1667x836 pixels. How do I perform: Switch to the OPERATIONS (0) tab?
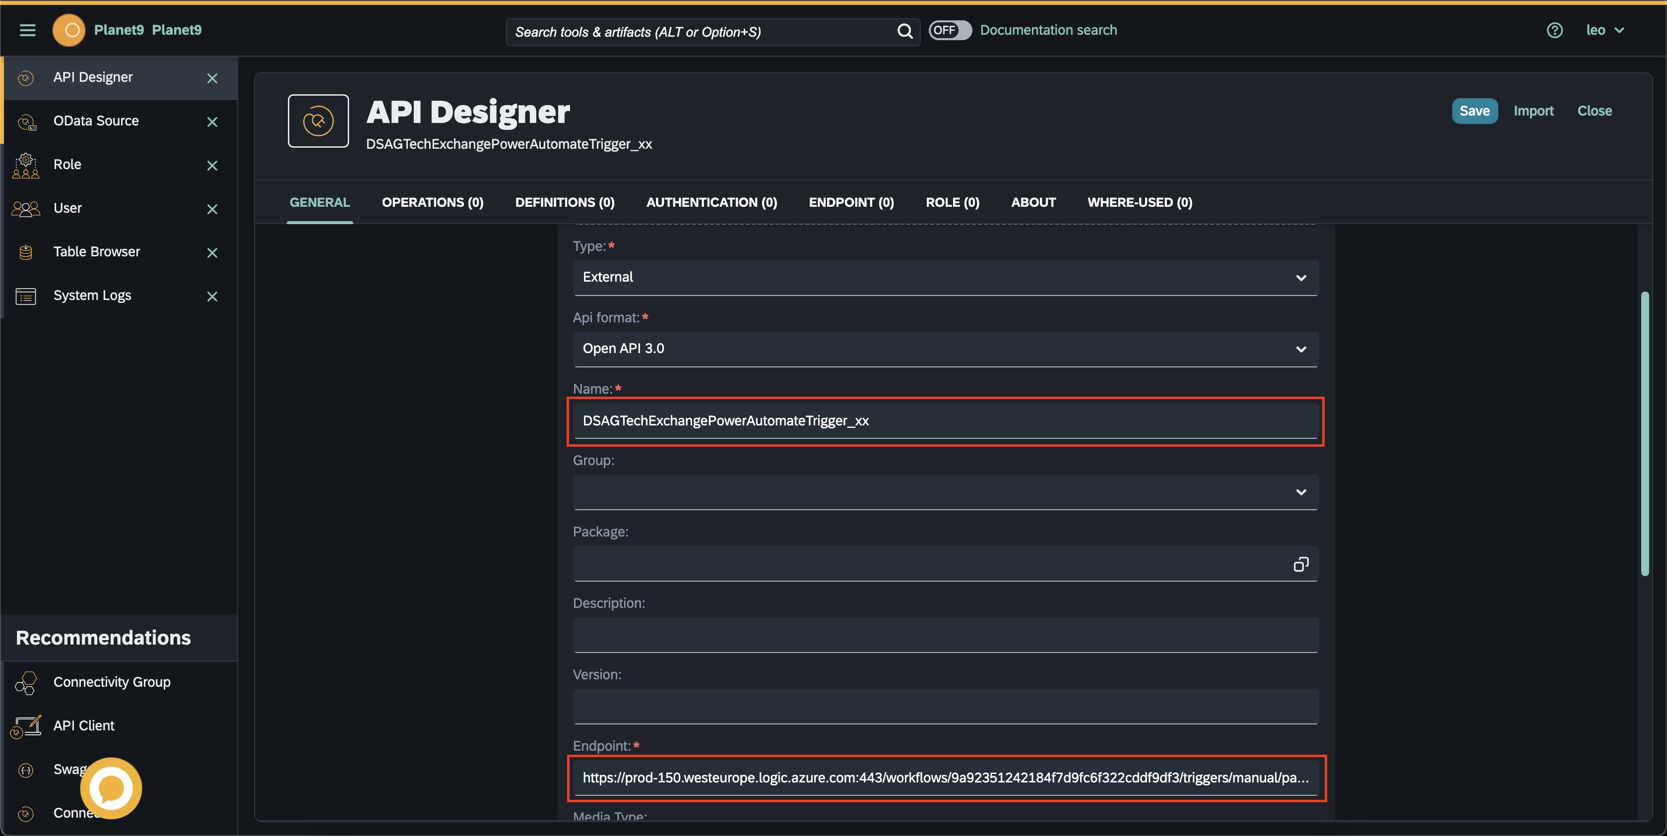(x=432, y=202)
